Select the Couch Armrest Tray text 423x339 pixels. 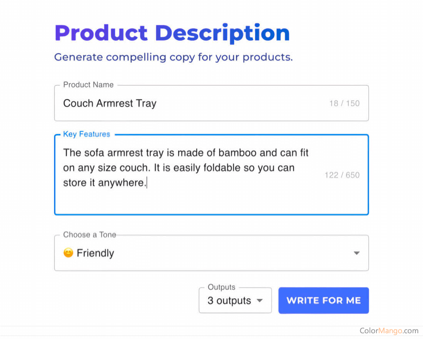tap(110, 103)
